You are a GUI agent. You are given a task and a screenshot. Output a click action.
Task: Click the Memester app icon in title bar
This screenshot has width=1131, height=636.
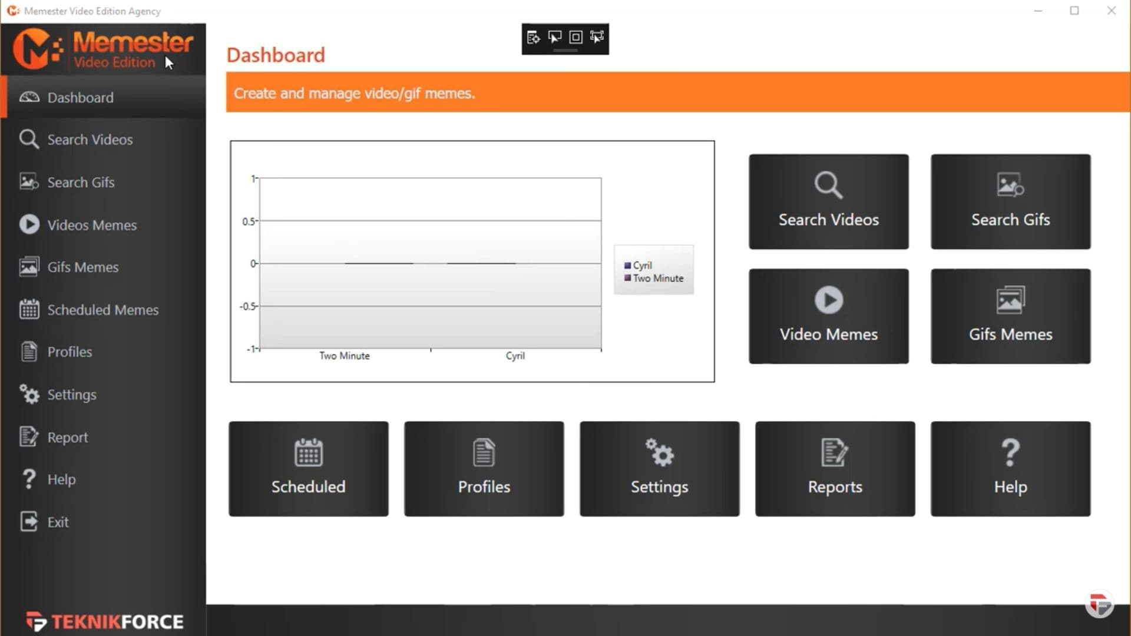pos(13,11)
